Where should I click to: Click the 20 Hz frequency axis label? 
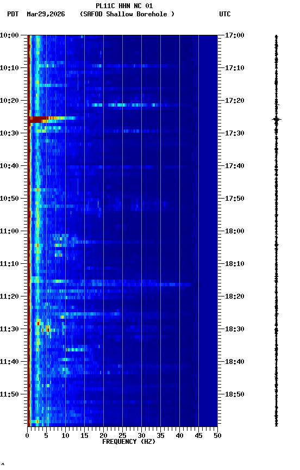tap(103, 436)
